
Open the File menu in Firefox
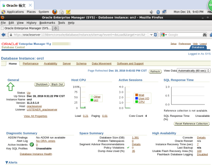3,23
